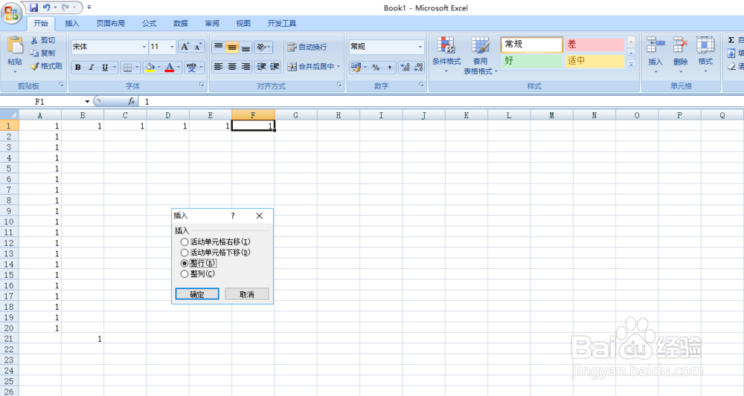Open font dialog launcher
The image size is (744, 396).
click(202, 85)
